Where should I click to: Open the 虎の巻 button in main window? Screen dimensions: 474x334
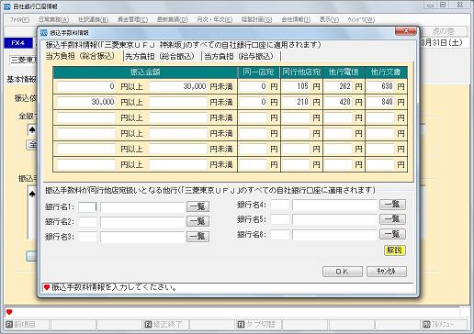pos(444,31)
